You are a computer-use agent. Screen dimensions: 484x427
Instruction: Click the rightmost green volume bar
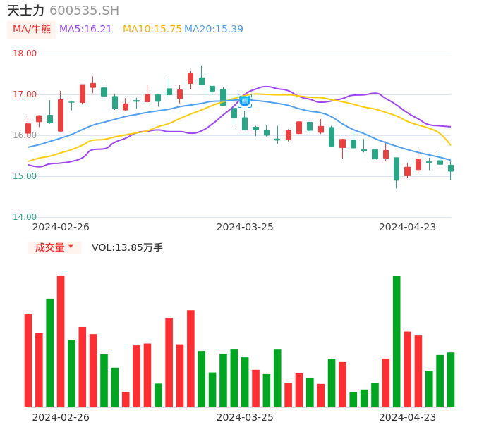coord(451,380)
